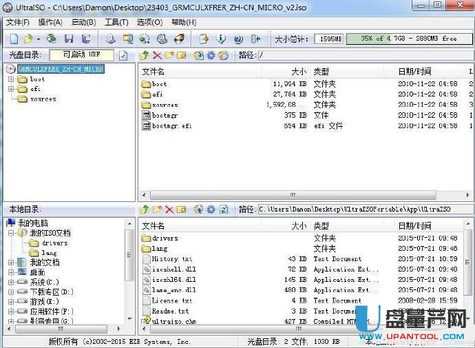Click the gear settings icon in local toolbar

pos(211,209)
